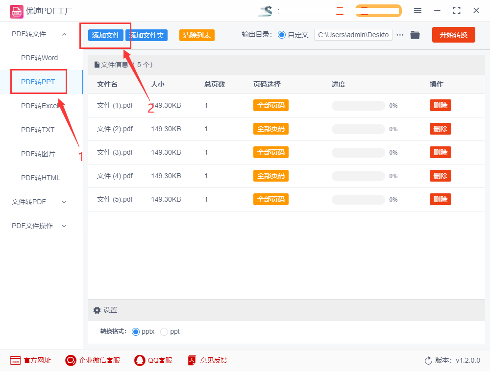Open the PDF转TXT menu item
This screenshot has width=490, height=372.
(x=38, y=130)
